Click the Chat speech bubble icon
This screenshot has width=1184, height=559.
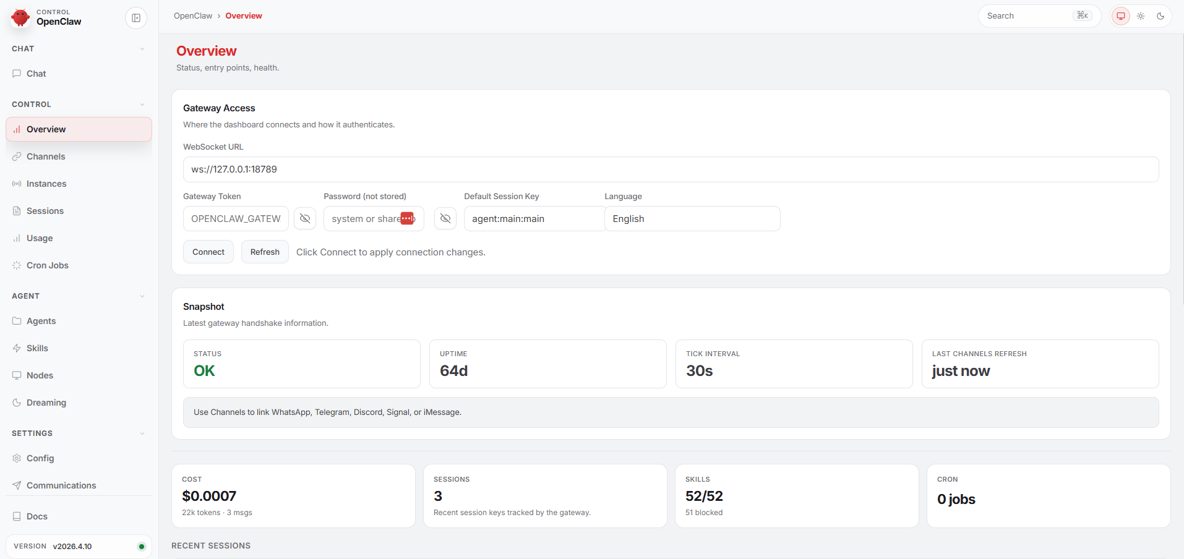[17, 74]
